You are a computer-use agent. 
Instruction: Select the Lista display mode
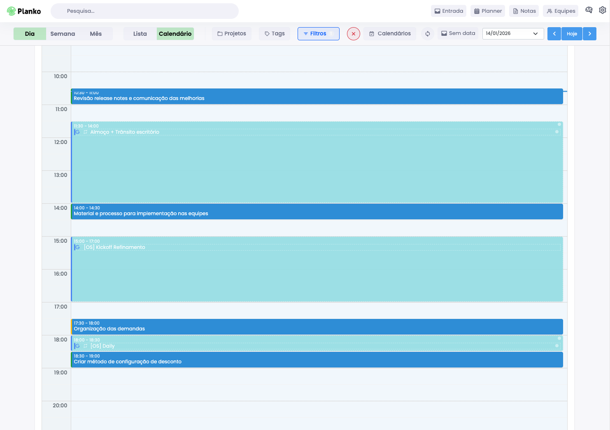click(140, 34)
